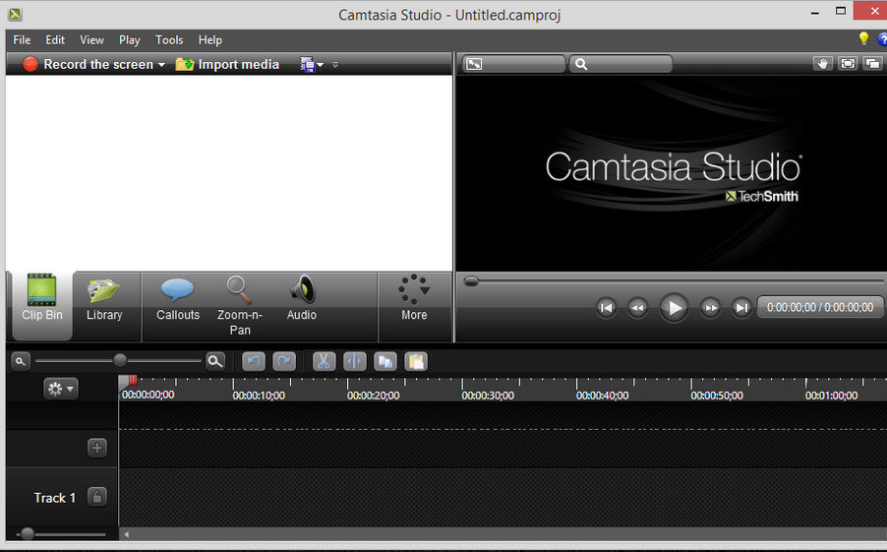Viewport: 887px width, 552px height.
Task: Click Record the screen button
Action: 88,65
